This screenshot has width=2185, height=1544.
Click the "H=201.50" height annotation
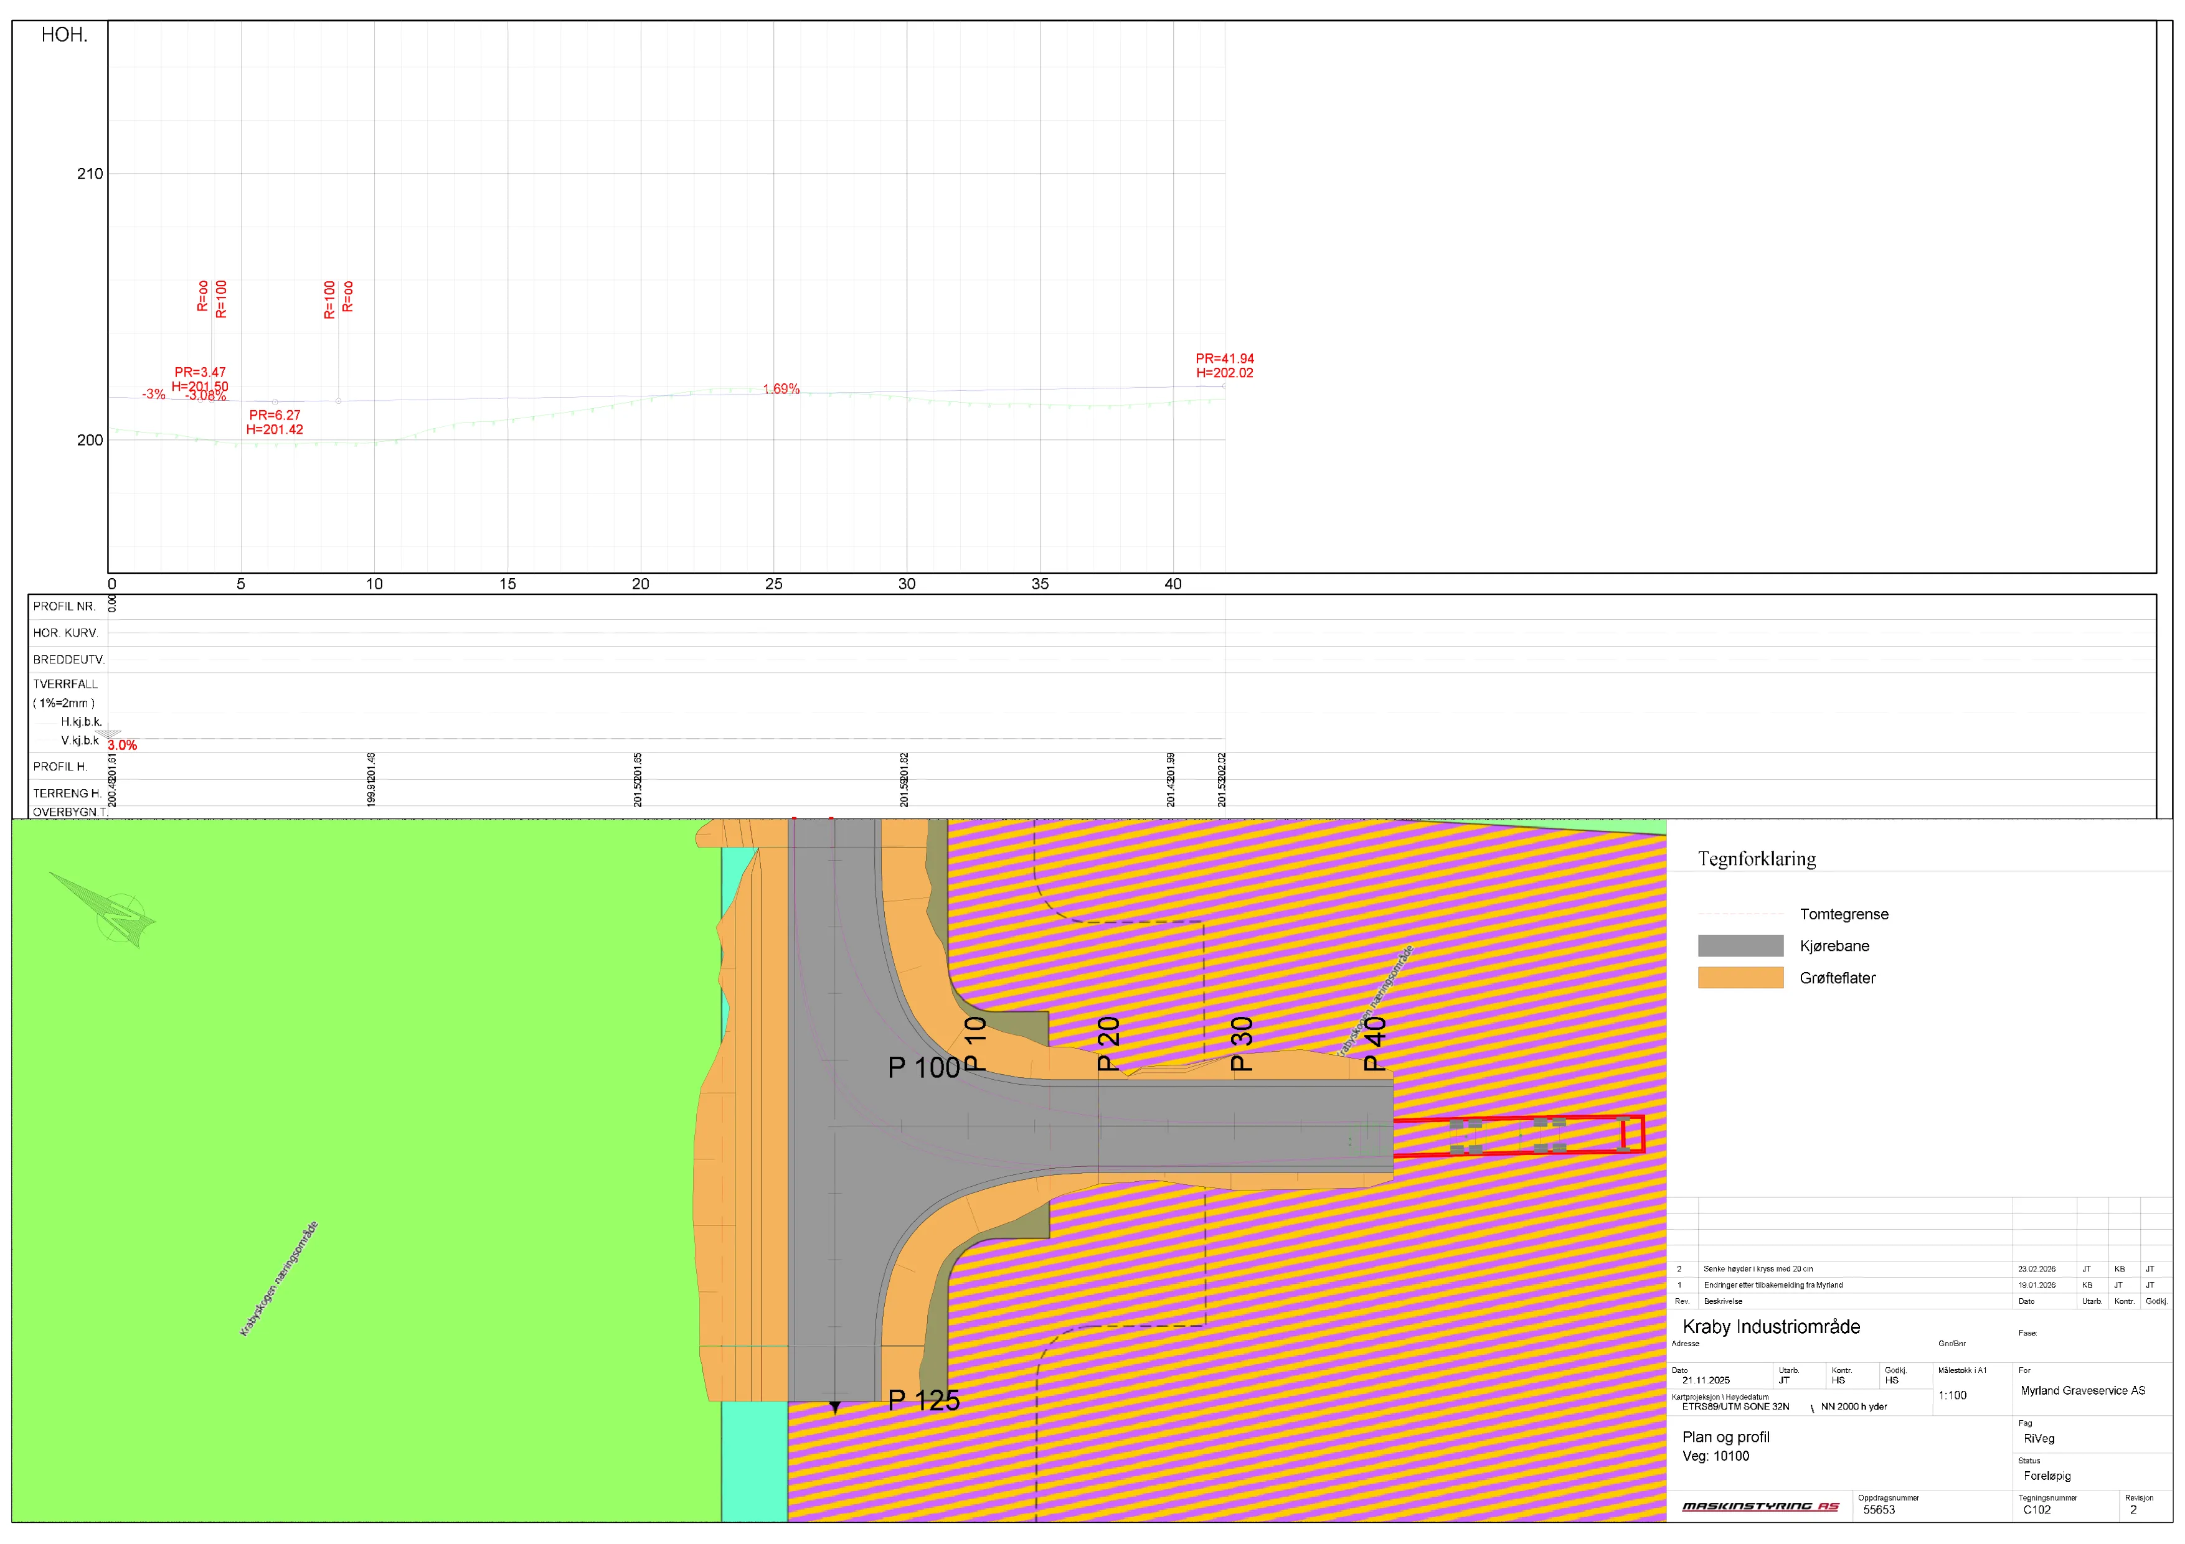click(x=200, y=386)
